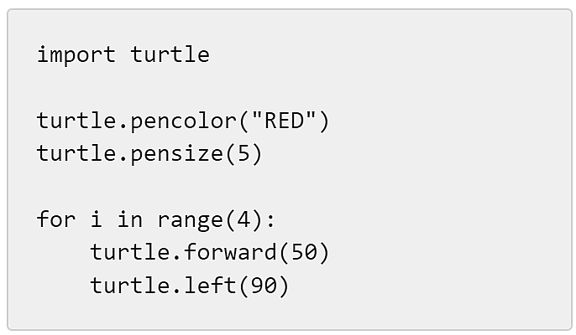This screenshot has width=576, height=335.
Task: Click the left method name
Action: coord(210,285)
